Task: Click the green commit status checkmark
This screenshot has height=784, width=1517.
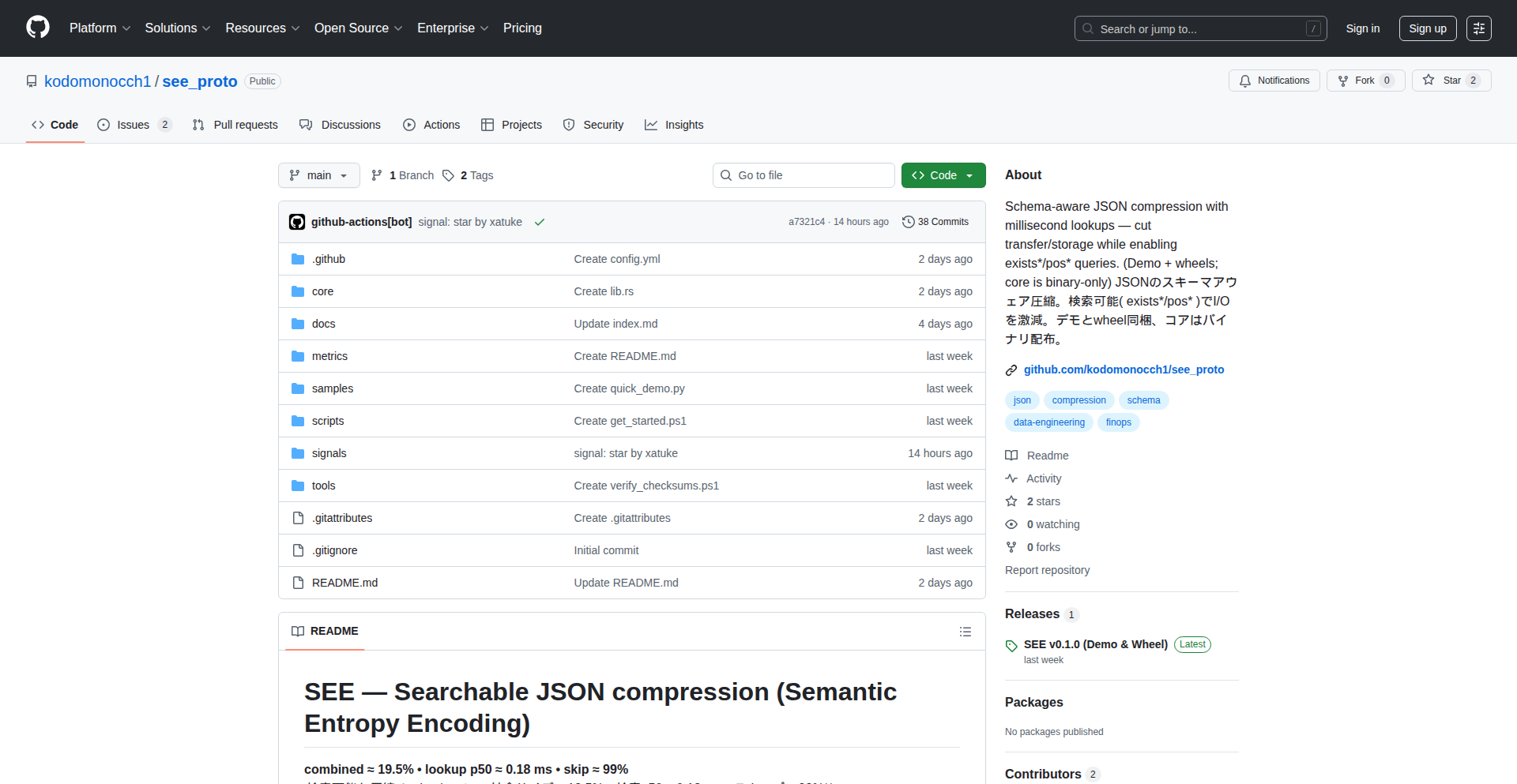Action: coord(540,222)
